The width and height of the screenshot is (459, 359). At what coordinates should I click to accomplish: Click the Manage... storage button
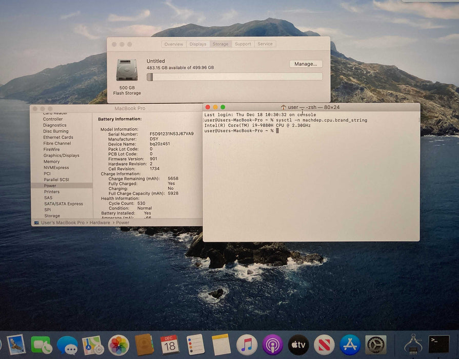click(306, 64)
